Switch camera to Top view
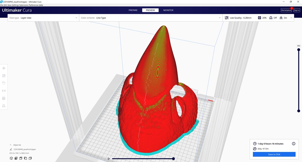This screenshot has width=302, height=162. click(x=21, y=158)
